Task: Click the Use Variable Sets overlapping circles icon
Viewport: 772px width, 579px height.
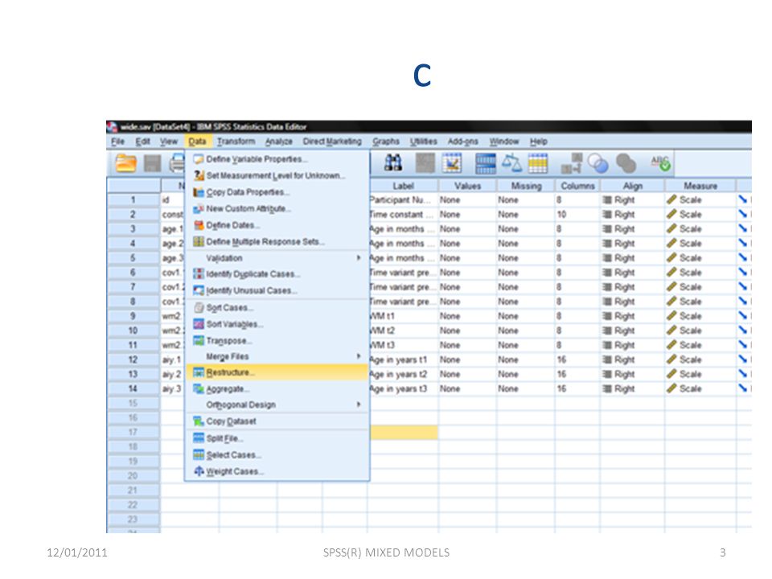Action: [598, 163]
